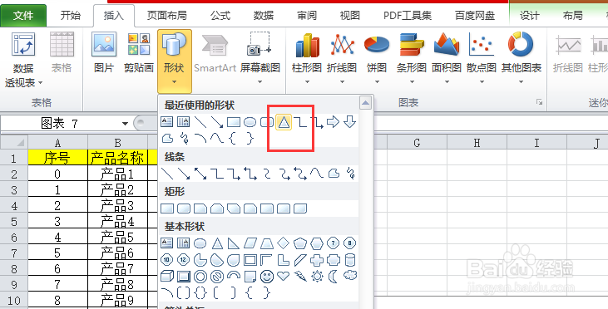
Task: Open the 视图 ribbon tab
Action: coord(350,16)
